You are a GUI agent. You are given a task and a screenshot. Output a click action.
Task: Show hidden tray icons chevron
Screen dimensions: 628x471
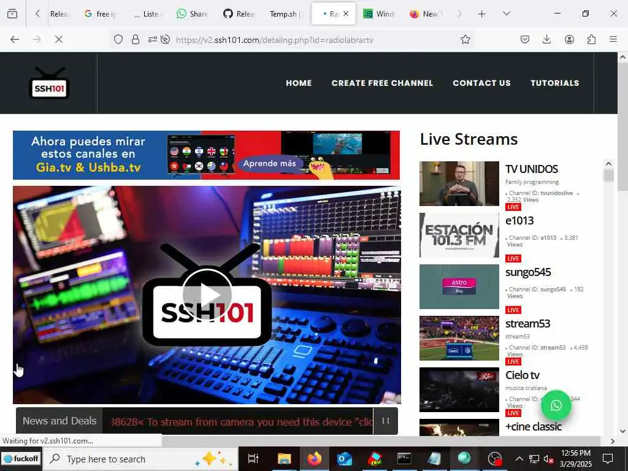(x=519, y=459)
